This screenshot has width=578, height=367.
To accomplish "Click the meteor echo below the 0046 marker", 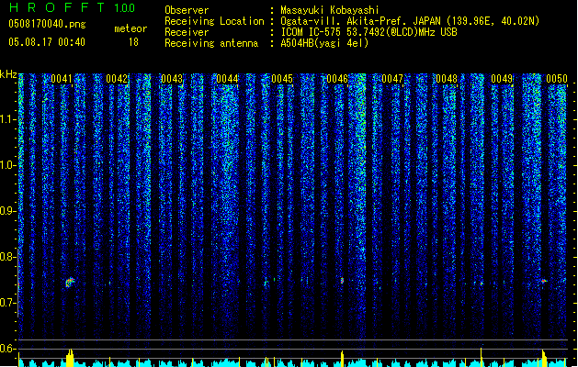I will (x=342, y=281).
